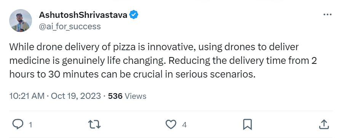The width and height of the screenshot is (342, 138).
Task: Open the @ai_for_success handle
Action: (70, 26)
